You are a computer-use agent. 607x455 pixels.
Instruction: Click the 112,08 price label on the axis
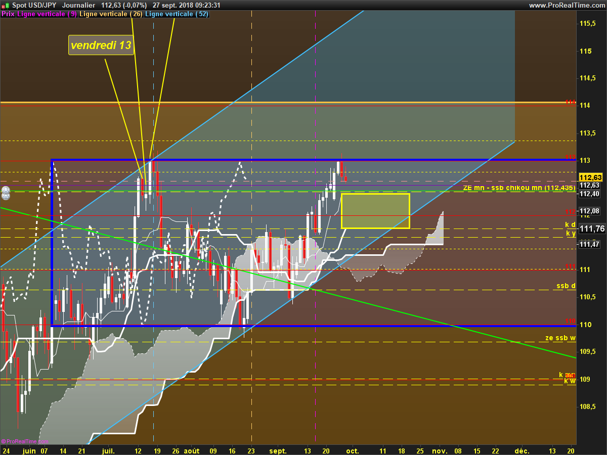(x=589, y=211)
